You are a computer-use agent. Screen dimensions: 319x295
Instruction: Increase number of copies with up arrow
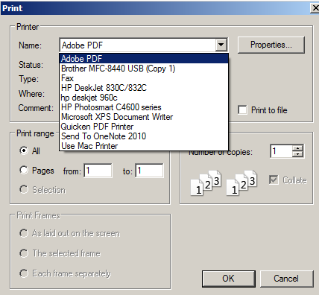pyautogui.click(x=297, y=148)
